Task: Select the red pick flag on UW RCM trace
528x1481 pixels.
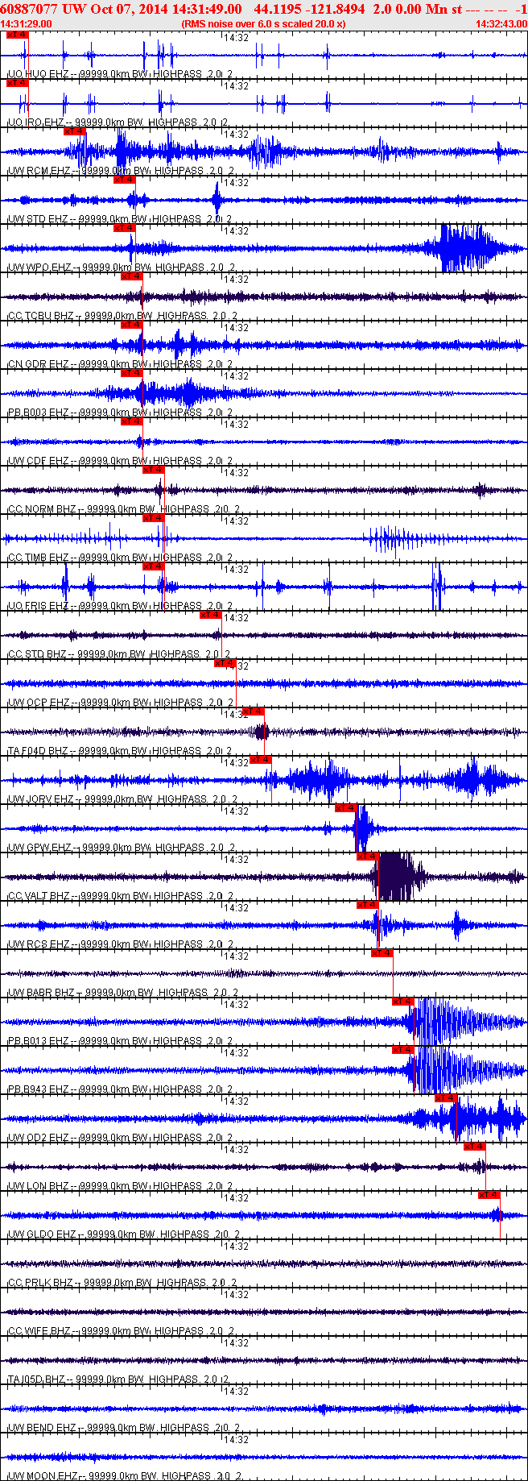Action: point(74,131)
